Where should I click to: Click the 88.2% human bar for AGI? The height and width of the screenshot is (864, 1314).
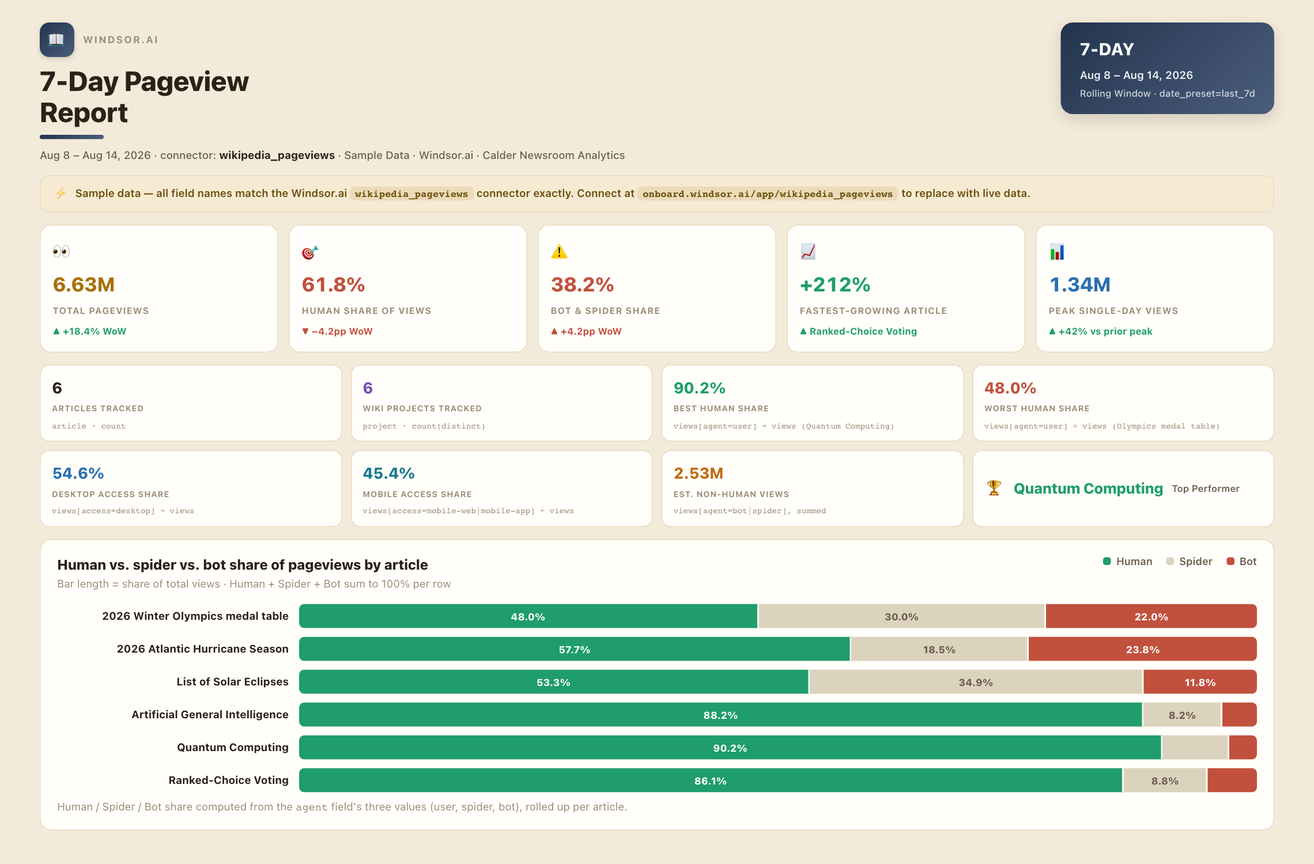[720, 715]
